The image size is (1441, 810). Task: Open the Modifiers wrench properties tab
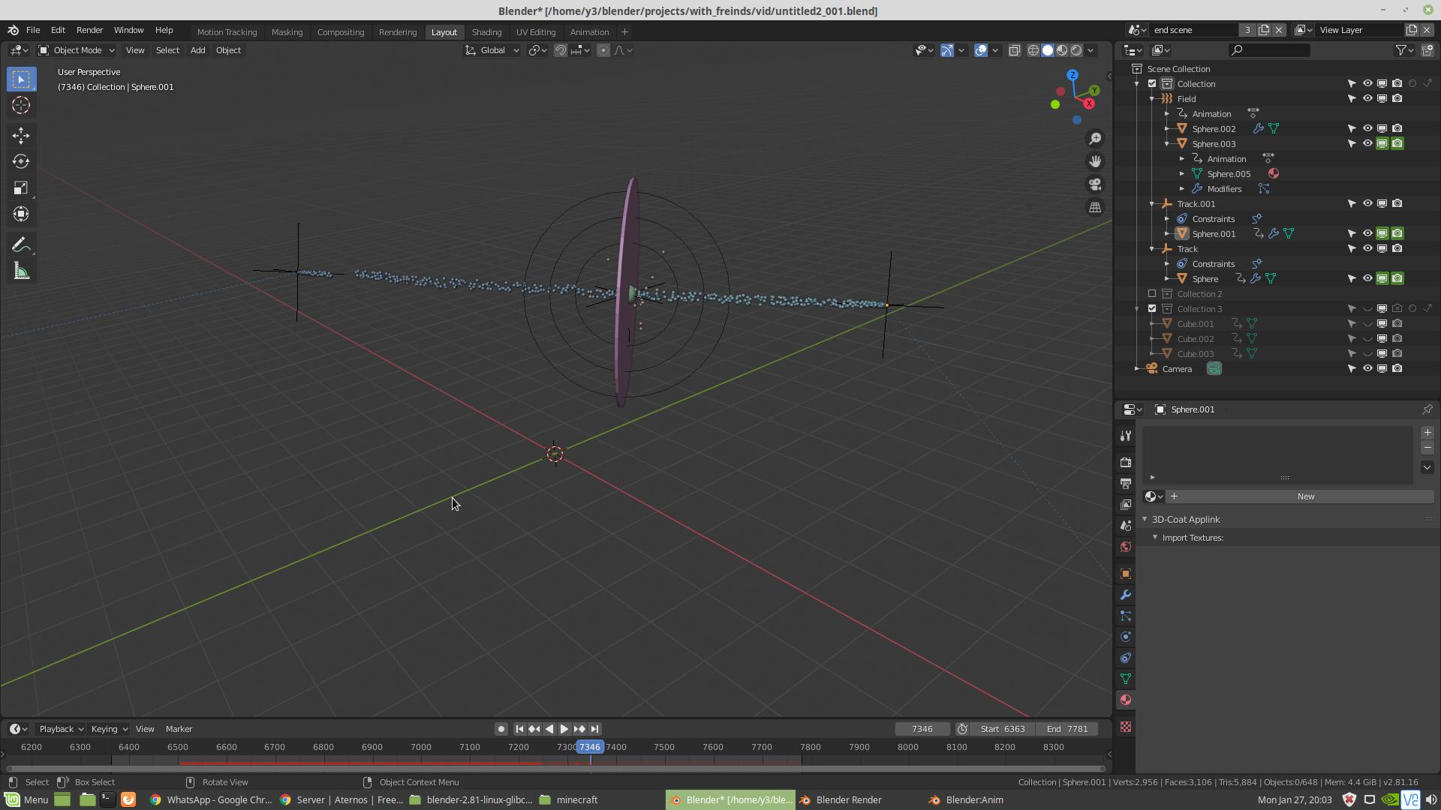pos(1125,595)
